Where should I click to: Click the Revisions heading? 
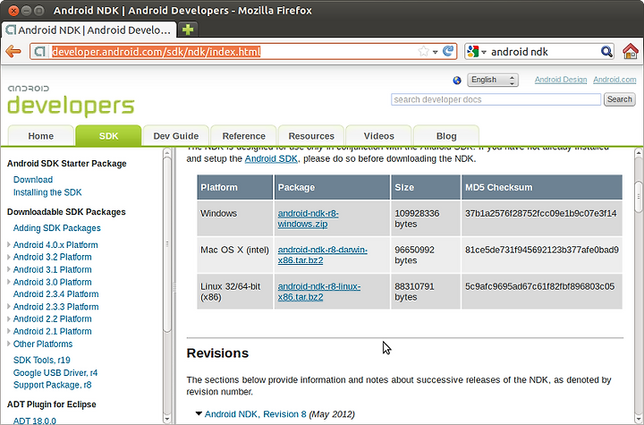217,353
